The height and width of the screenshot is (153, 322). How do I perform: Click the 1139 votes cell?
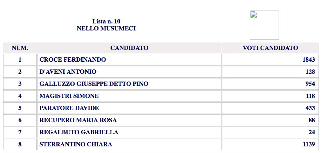click(x=270, y=144)
